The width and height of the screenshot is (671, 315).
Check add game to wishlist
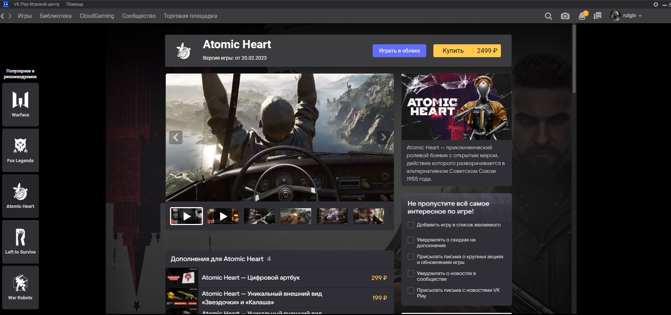point(411,225)
